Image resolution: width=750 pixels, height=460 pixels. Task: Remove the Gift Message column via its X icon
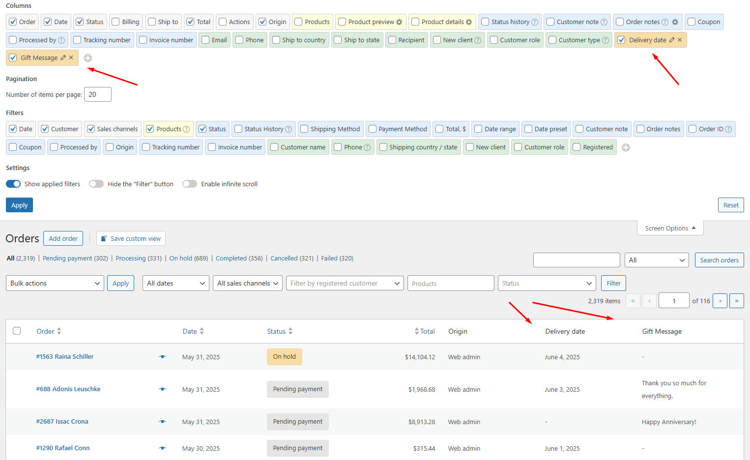[71, 57]
